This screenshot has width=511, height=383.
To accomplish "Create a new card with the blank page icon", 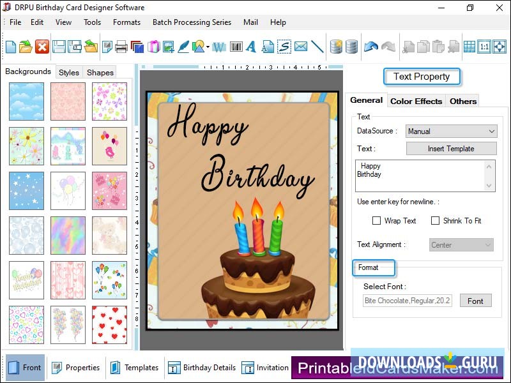I will pyautogui.click(x=11, y=47).
